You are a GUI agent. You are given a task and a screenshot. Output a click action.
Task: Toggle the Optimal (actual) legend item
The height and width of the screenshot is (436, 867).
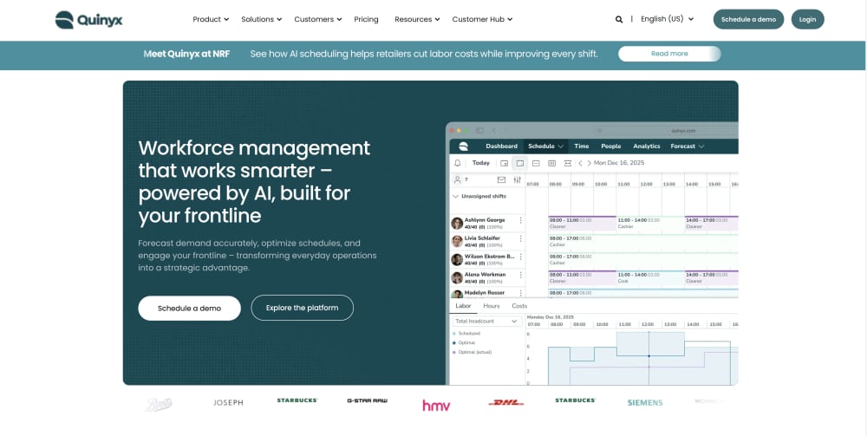click(473, 352)
